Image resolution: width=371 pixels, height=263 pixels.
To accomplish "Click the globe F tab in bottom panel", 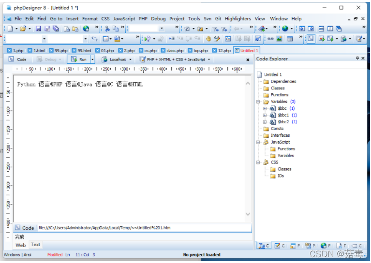I will 326,246.
